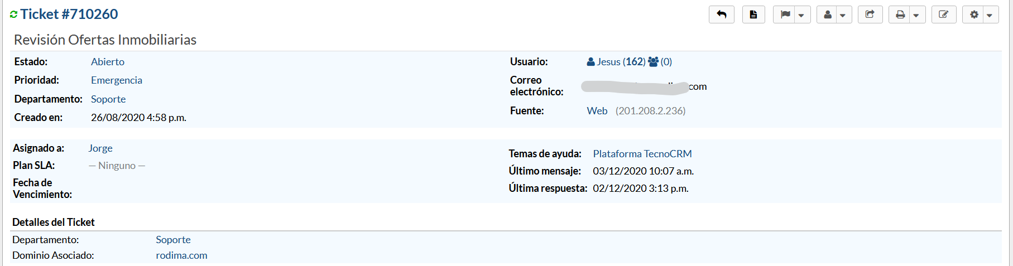
Task: Open the Ticket #710260 title link
Action: pos(69,14)
